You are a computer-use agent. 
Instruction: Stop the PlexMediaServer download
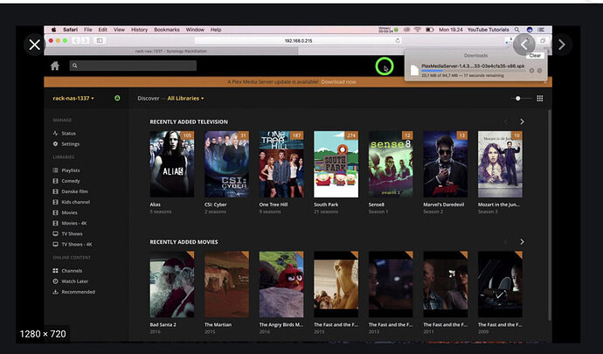(531, 71)
